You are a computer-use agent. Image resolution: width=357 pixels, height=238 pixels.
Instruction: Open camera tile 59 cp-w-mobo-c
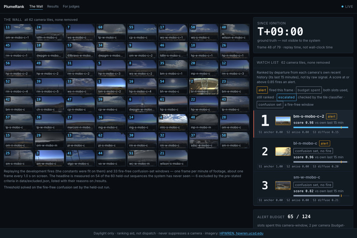click(111, 104)
